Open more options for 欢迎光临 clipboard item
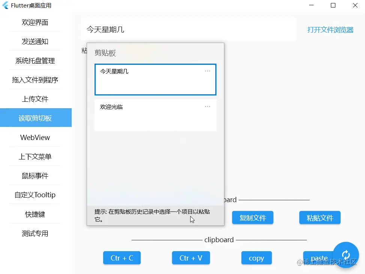This screenshot has height=274, width=365. click(208, 106)
